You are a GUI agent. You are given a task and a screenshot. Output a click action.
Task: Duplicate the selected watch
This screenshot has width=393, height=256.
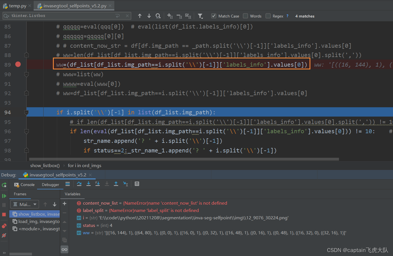click(x=65, y=240)
